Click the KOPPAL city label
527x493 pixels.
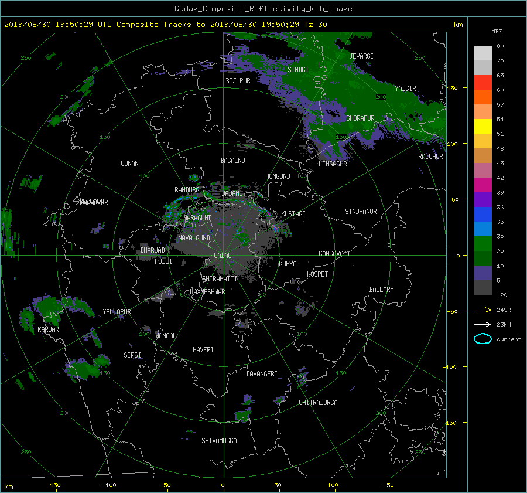pyautogui.click(x=289, y=264)
